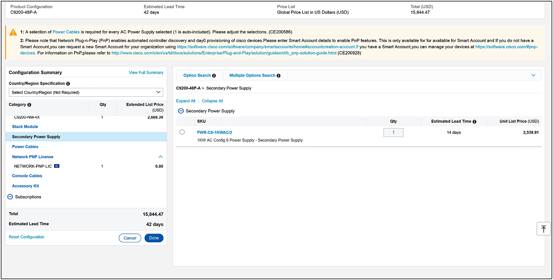Screen dimensions: 553x280
Task: Click info icon next to Option Search
Action: [x=214, y=76]
